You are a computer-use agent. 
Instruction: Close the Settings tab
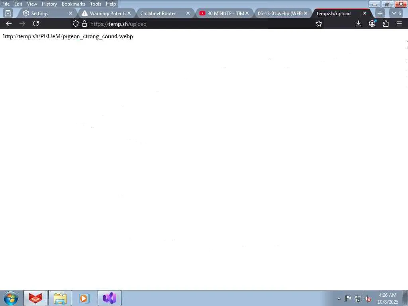click(70, 13)
